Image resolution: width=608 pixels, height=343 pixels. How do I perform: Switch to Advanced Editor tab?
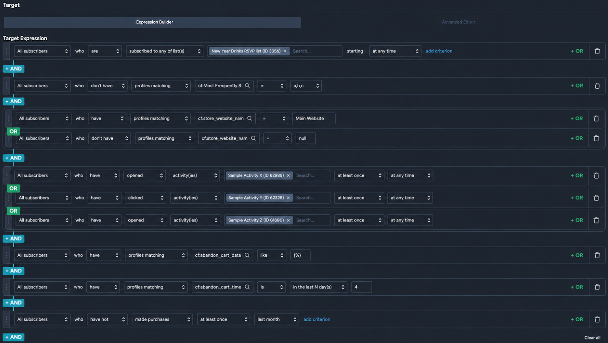(x=458, y=22)
